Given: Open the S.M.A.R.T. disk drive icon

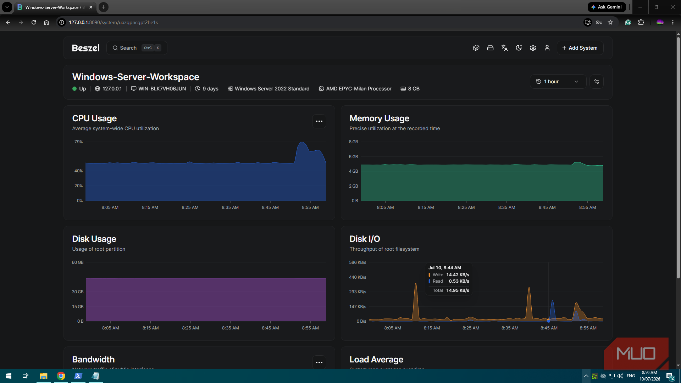Looking at the screenshot, I should click(x=490, y=48).
